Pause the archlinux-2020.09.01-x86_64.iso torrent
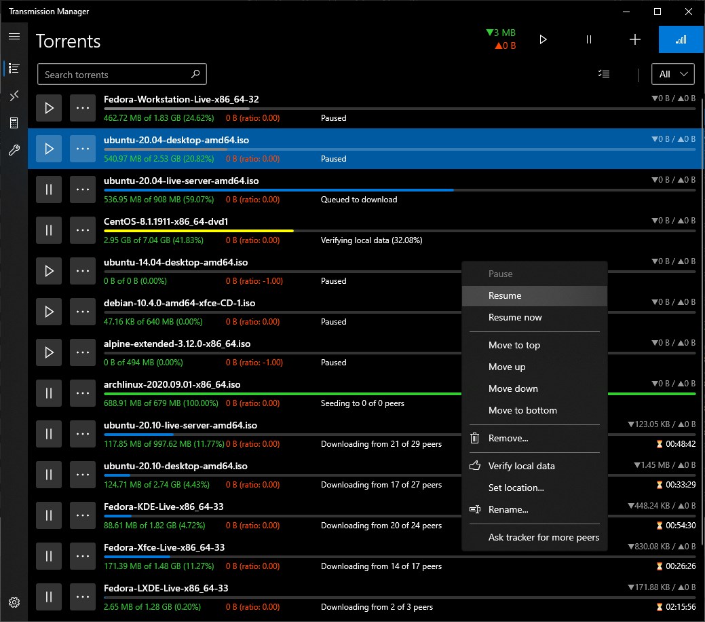The height and width of the screenshot is (622, 705). point(49,393)
